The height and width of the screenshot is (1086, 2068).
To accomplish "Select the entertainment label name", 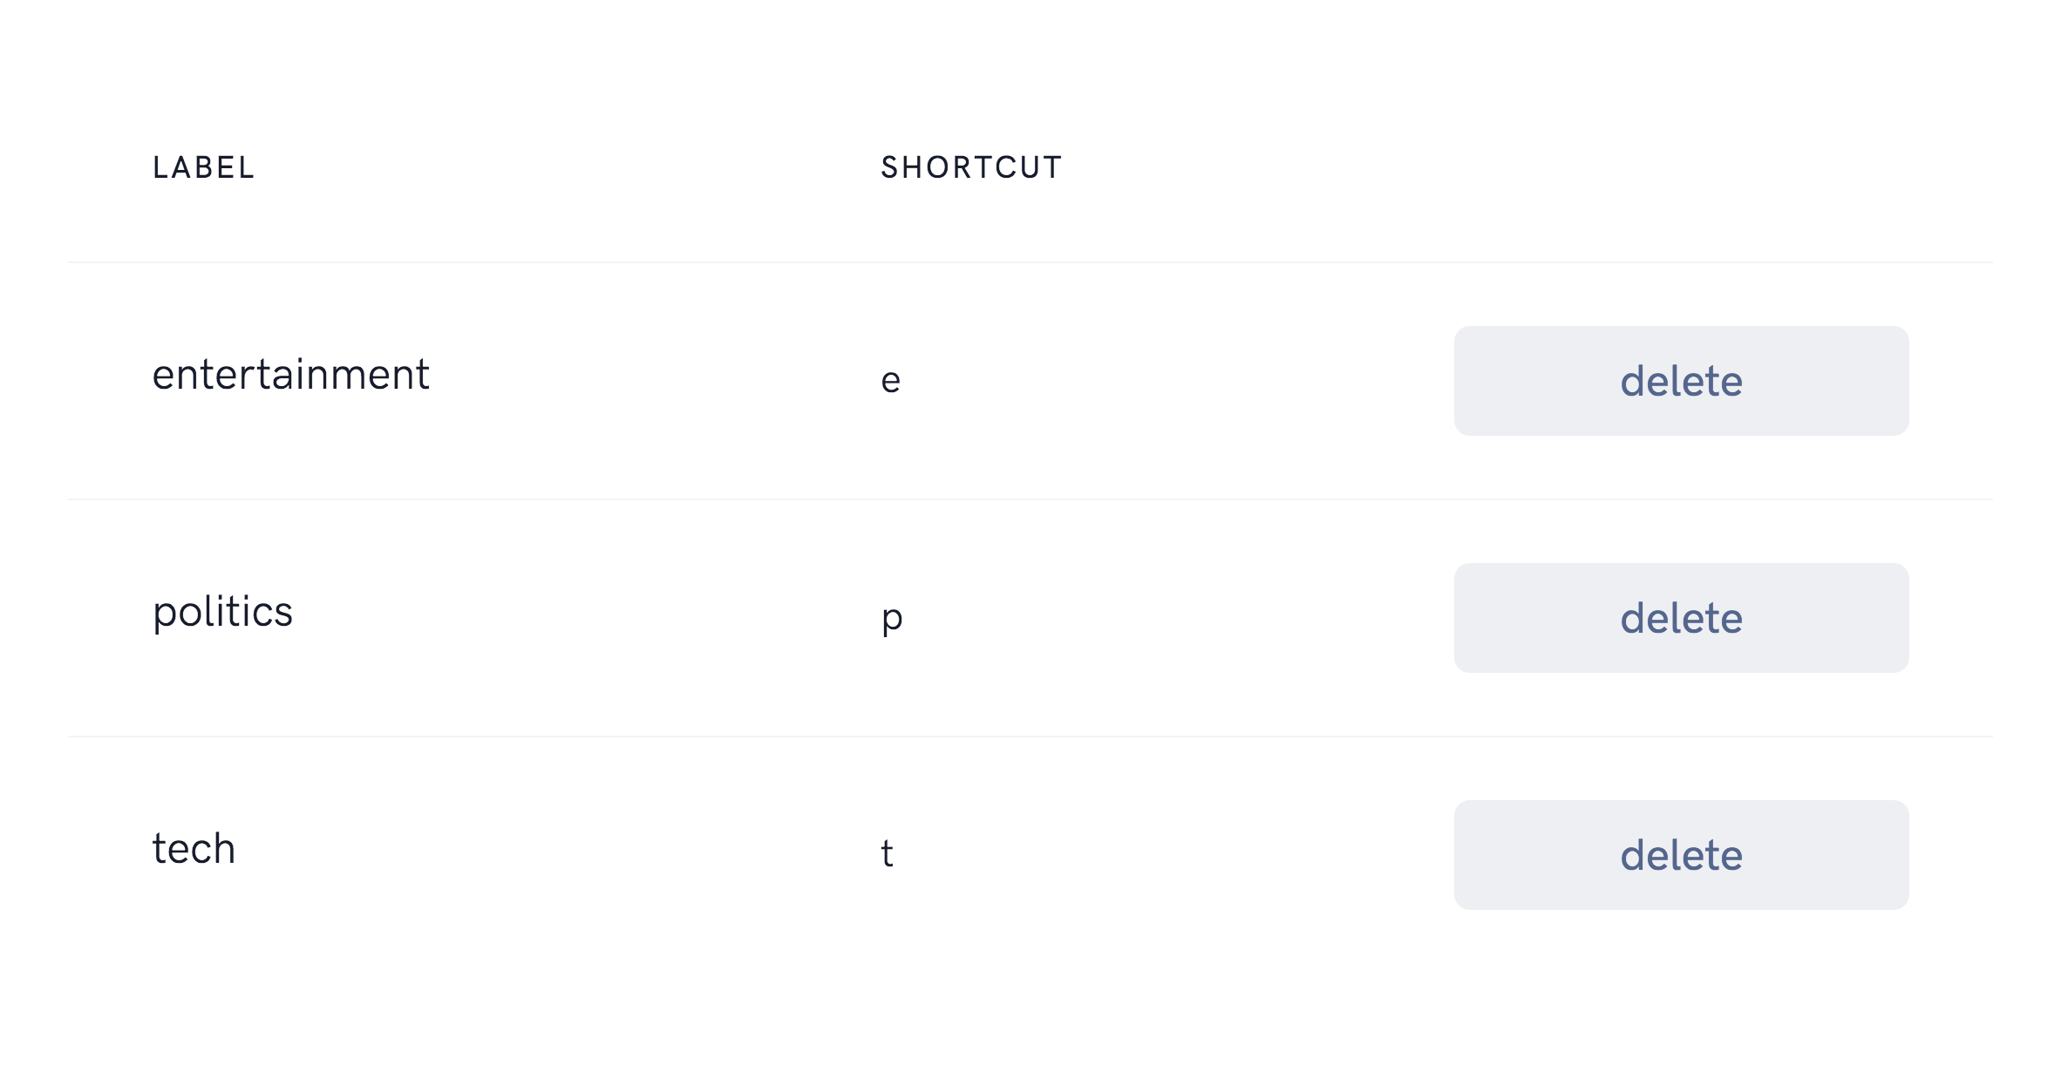I will (290, 375).
